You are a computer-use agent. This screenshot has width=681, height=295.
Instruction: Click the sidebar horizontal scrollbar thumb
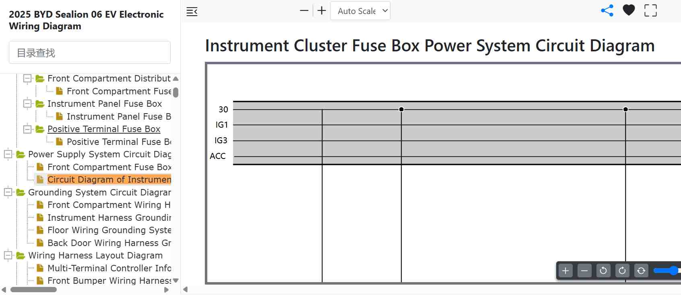[33, 290]
